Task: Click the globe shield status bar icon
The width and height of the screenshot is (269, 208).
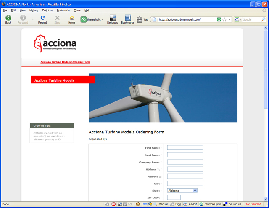Action: pos(150,204)
